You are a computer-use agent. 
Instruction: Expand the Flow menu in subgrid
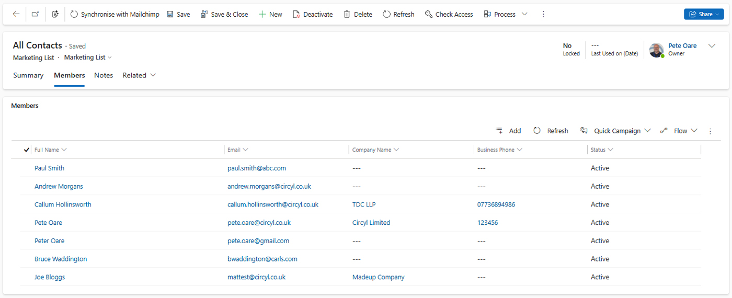point(679,131)
